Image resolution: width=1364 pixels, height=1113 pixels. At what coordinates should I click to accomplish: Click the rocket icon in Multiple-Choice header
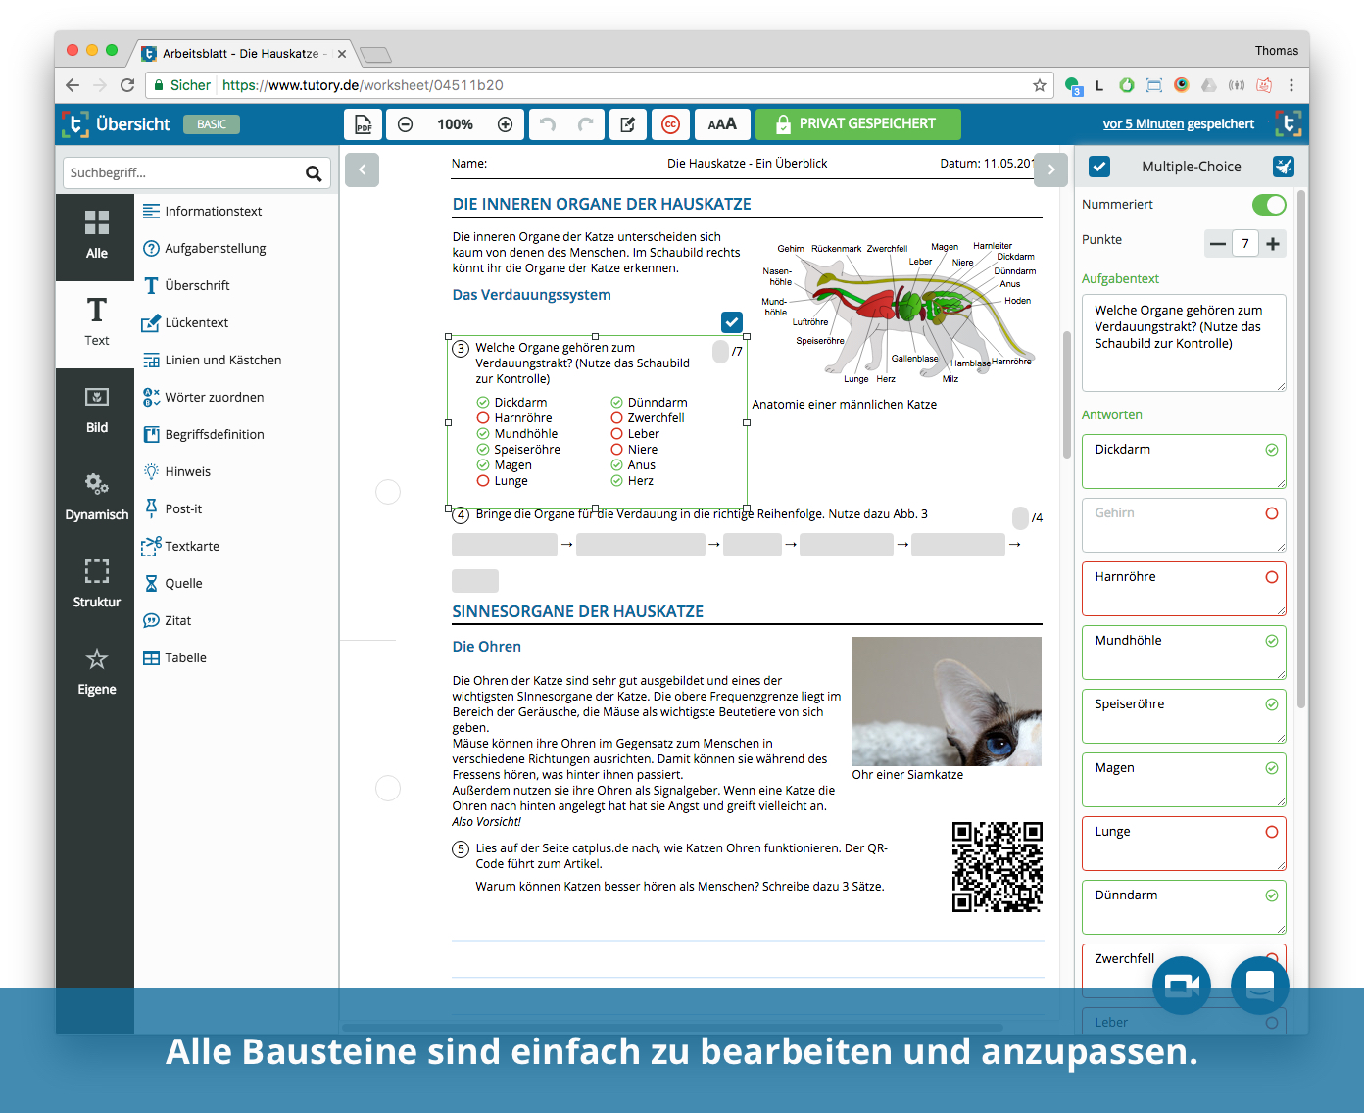coord(1284,167)
